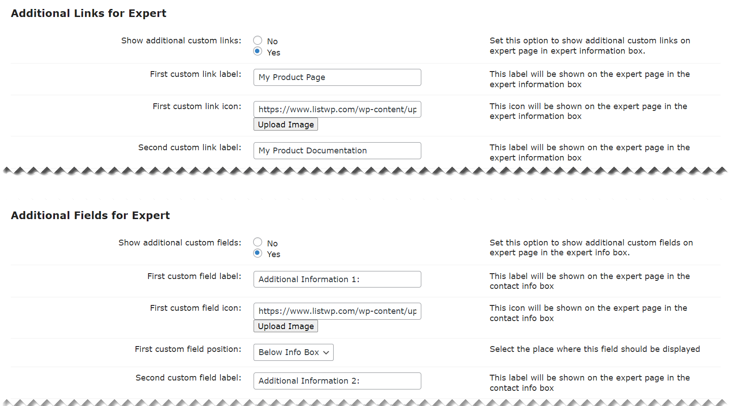Click the first custom field icon URL field
729x406 pixels.
pos(337,311)
